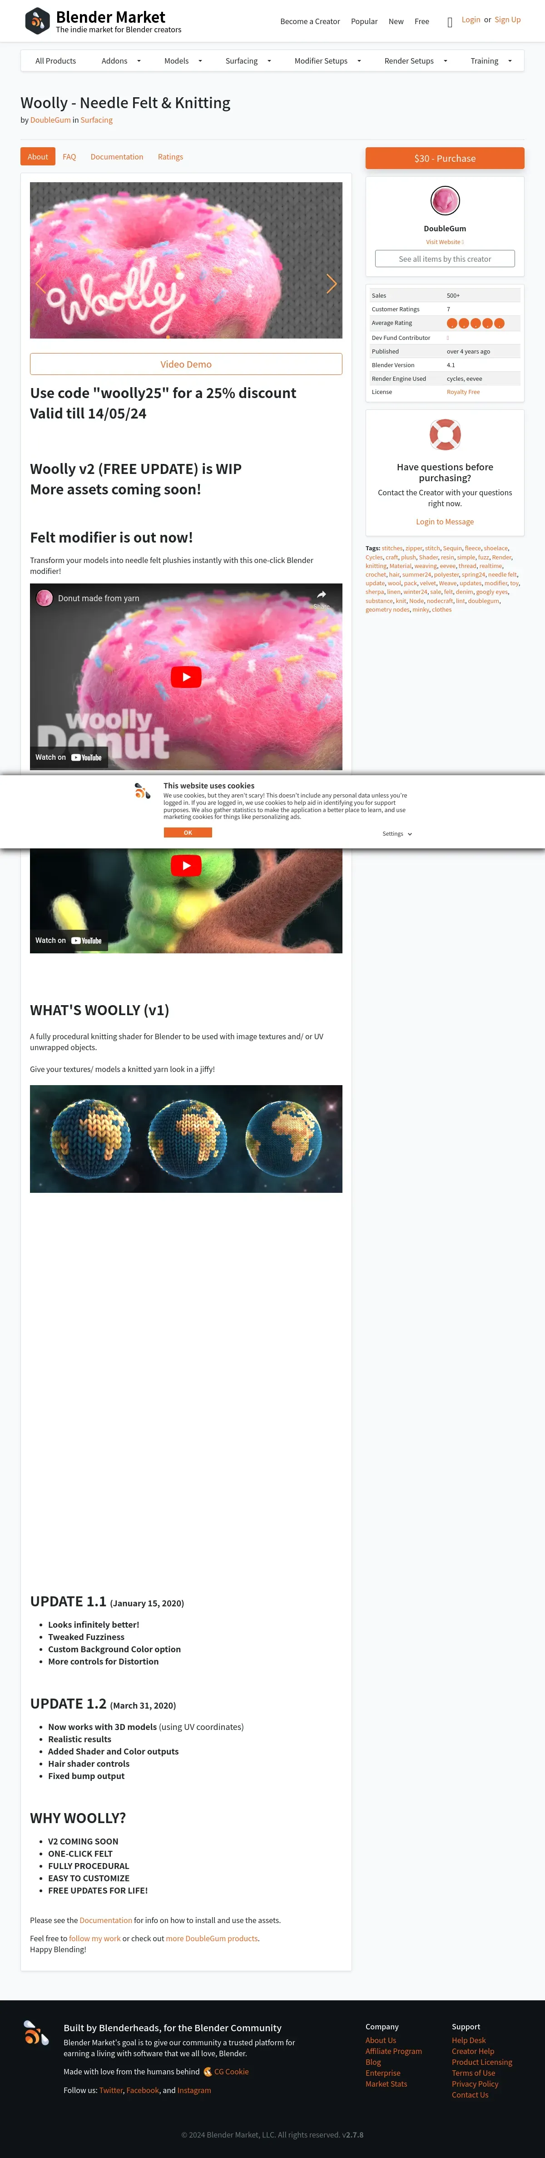Open the Royalty Free license link

point(463,392)
